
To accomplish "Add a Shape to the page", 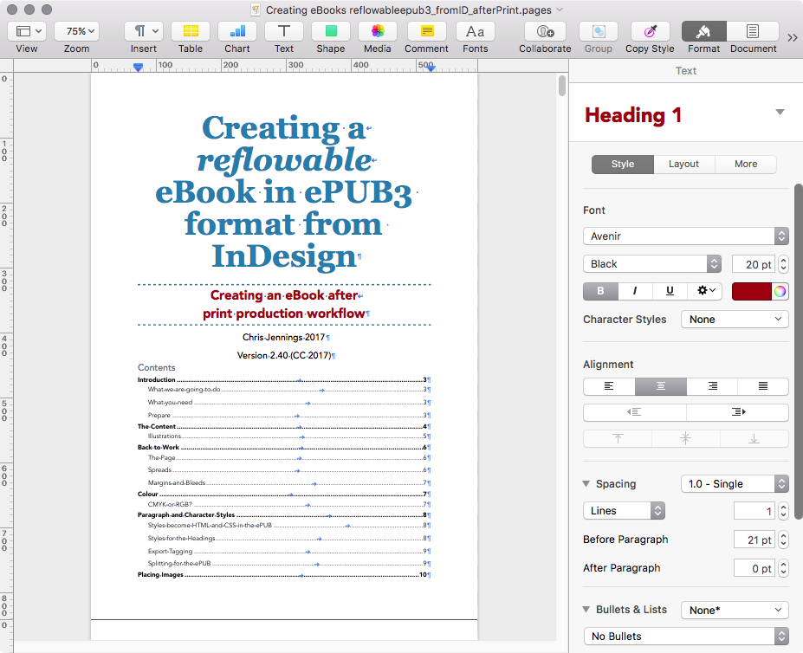I will 331,31.
